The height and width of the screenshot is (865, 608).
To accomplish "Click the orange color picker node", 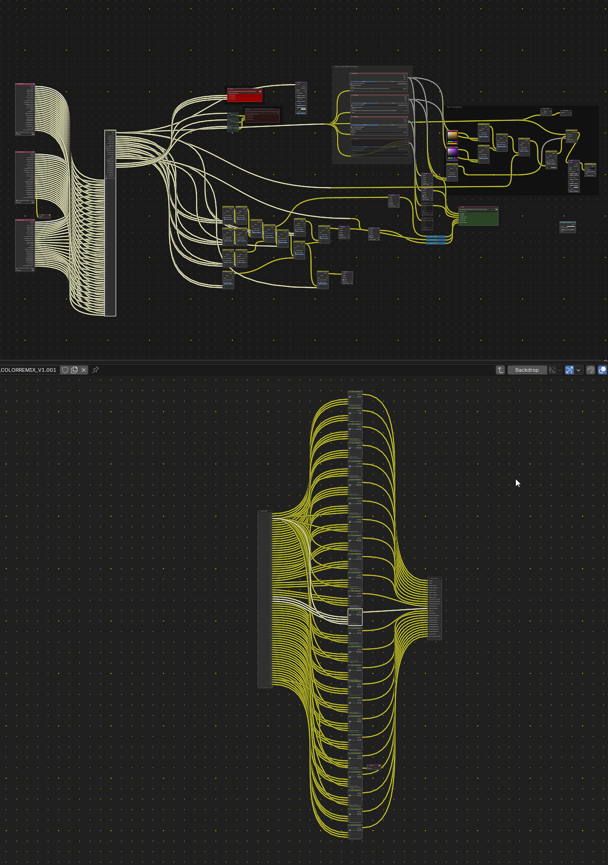I will (x=452, y=137).
